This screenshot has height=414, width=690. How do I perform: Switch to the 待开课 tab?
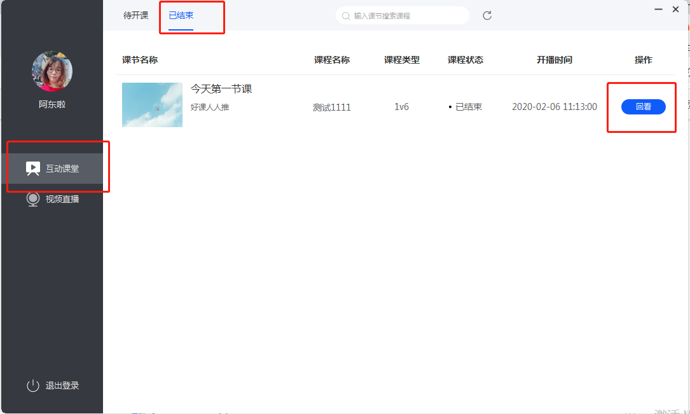(135, 15)
